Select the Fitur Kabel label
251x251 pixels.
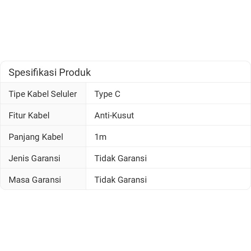tap(29, 115)
